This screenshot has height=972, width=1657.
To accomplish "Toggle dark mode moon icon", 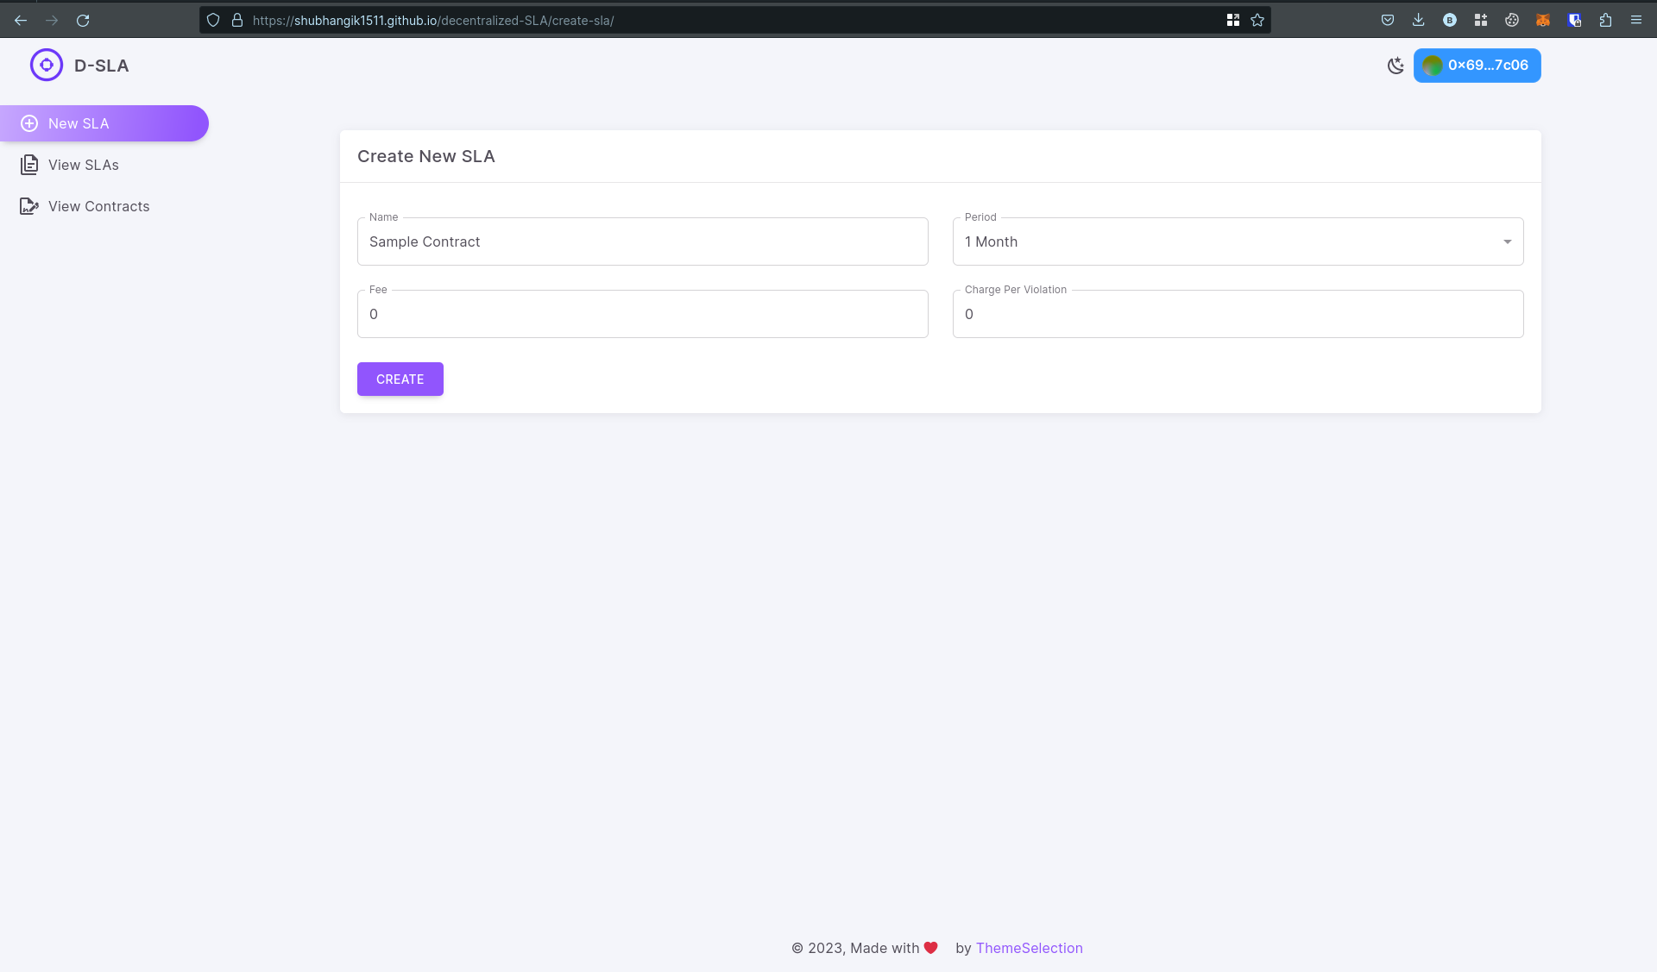I will (x=1396, y=66).
